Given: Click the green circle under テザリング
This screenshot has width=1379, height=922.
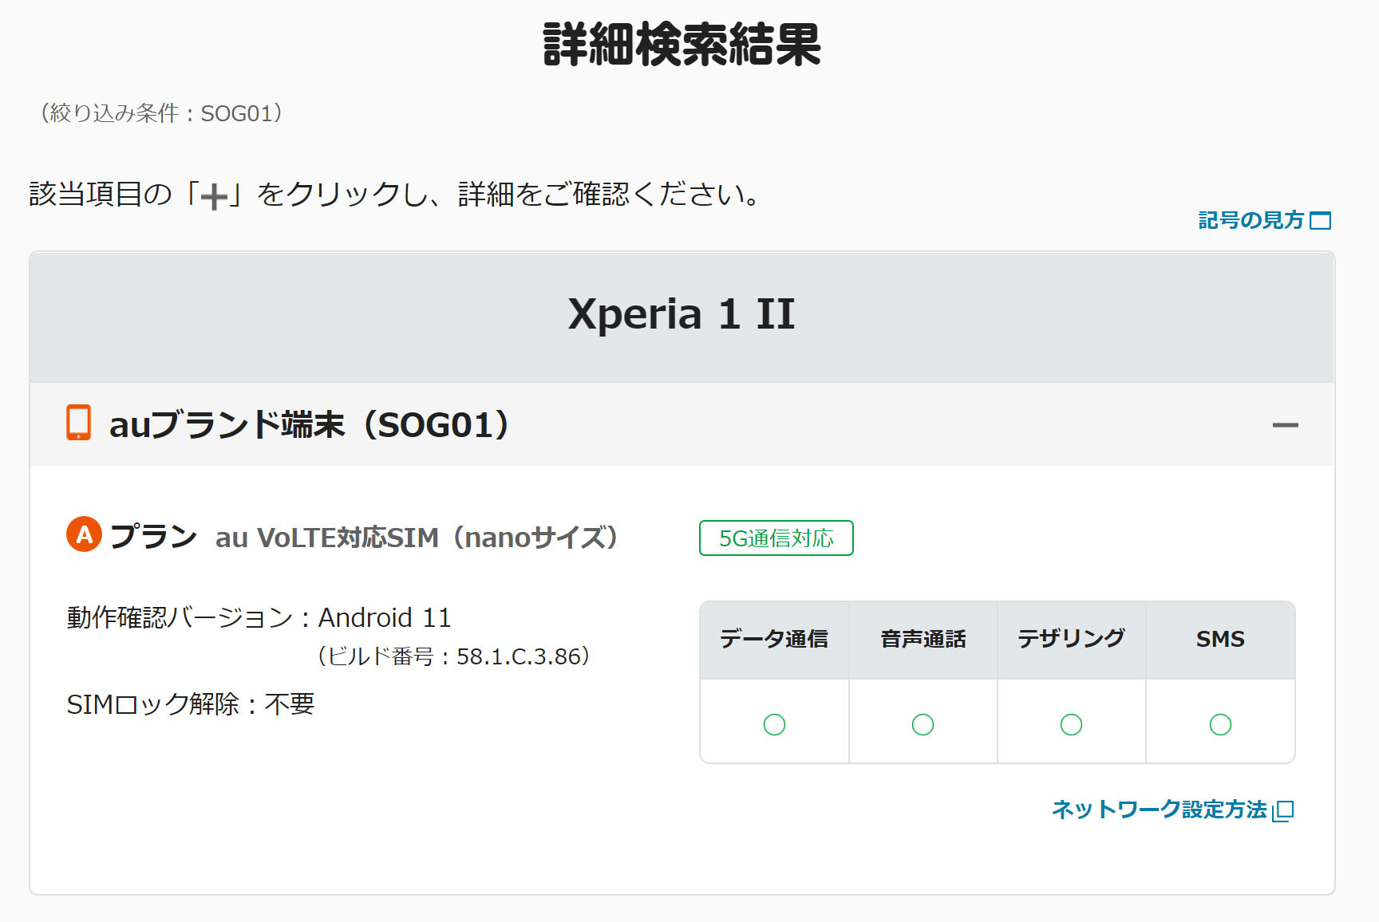Looking at the screenshot, I should coord(1071,724).
